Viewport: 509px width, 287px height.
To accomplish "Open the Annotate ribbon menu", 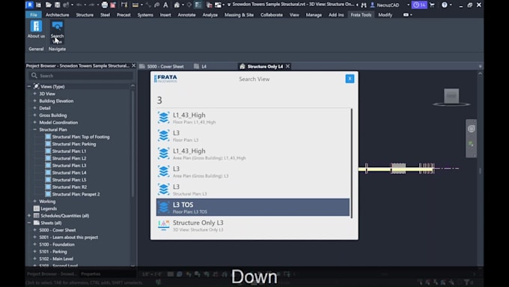I will coord(186,15).
